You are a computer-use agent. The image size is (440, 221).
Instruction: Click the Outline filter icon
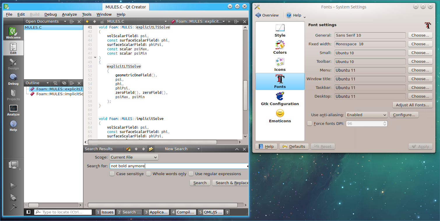pos(55,83)
